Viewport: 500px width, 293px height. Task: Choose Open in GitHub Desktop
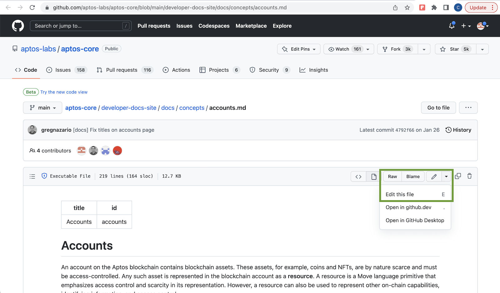(415, 221)
